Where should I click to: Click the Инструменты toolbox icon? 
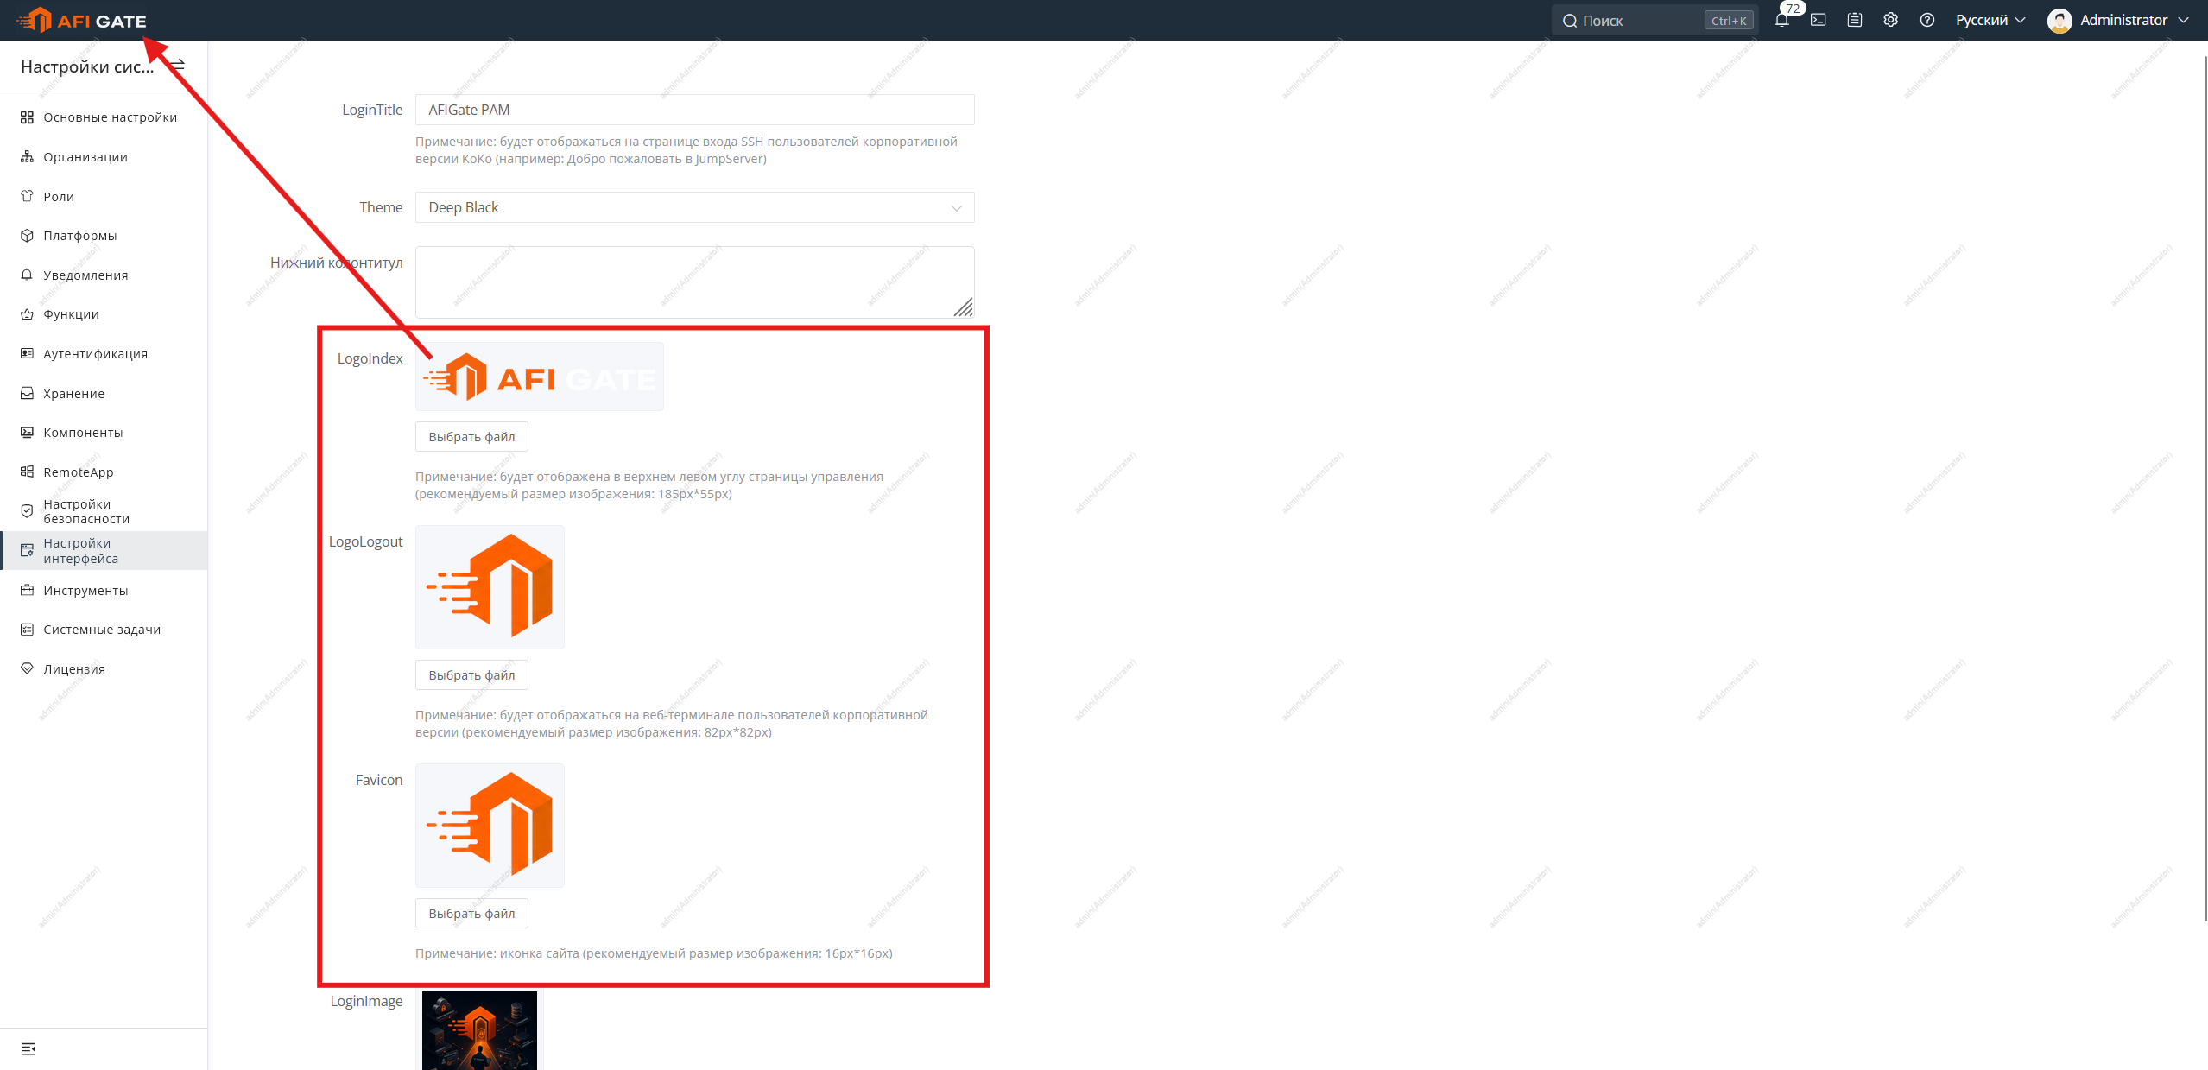[27, 591]
